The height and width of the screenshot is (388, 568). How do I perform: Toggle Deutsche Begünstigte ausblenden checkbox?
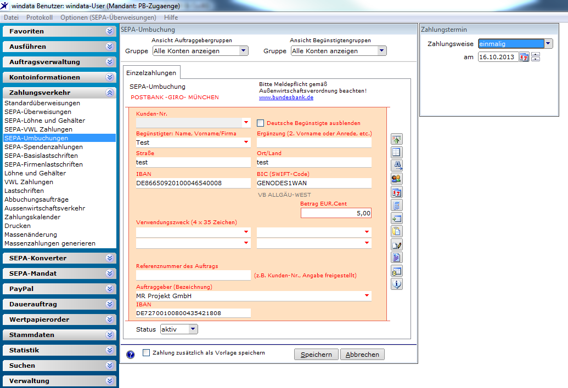[x=260, y=123]
